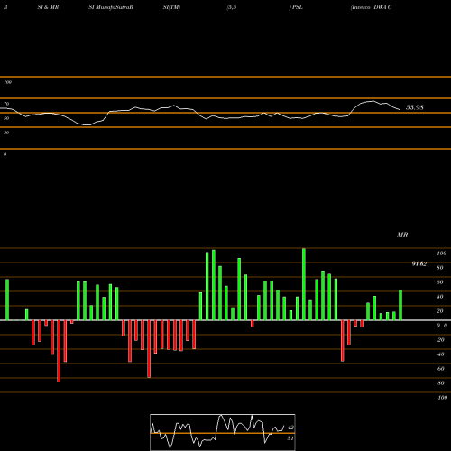
Task: Click the 70 label on the RSI axis
Action: click(6, 104)
